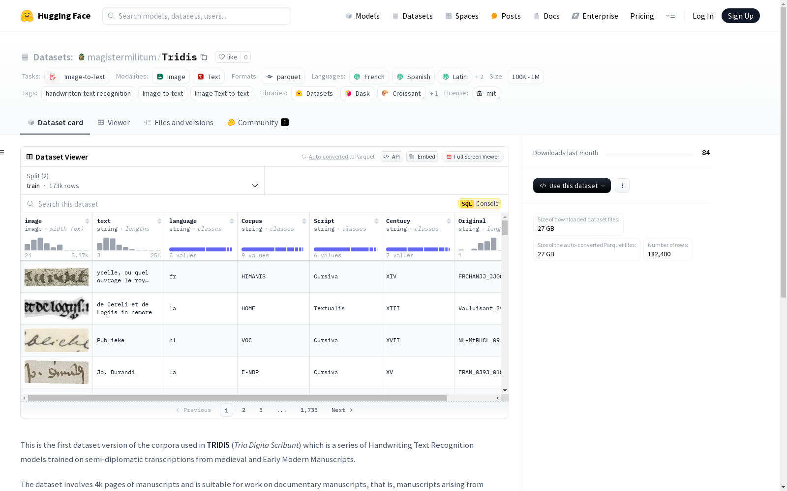Open the SQL Console
The width and height of the screenshot is (787, 491).
pos(480,204)
